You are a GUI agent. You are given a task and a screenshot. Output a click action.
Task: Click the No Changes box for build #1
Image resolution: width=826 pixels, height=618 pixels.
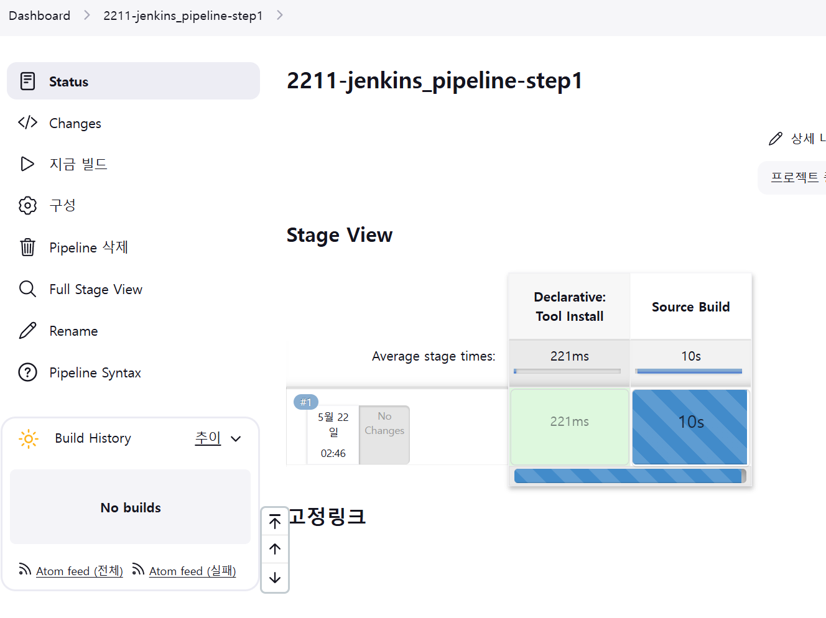coord(384,435)
